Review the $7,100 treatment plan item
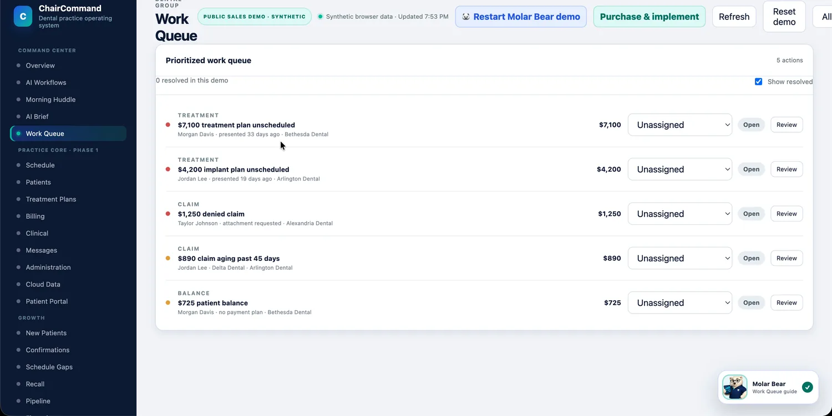 click(787, 125)
